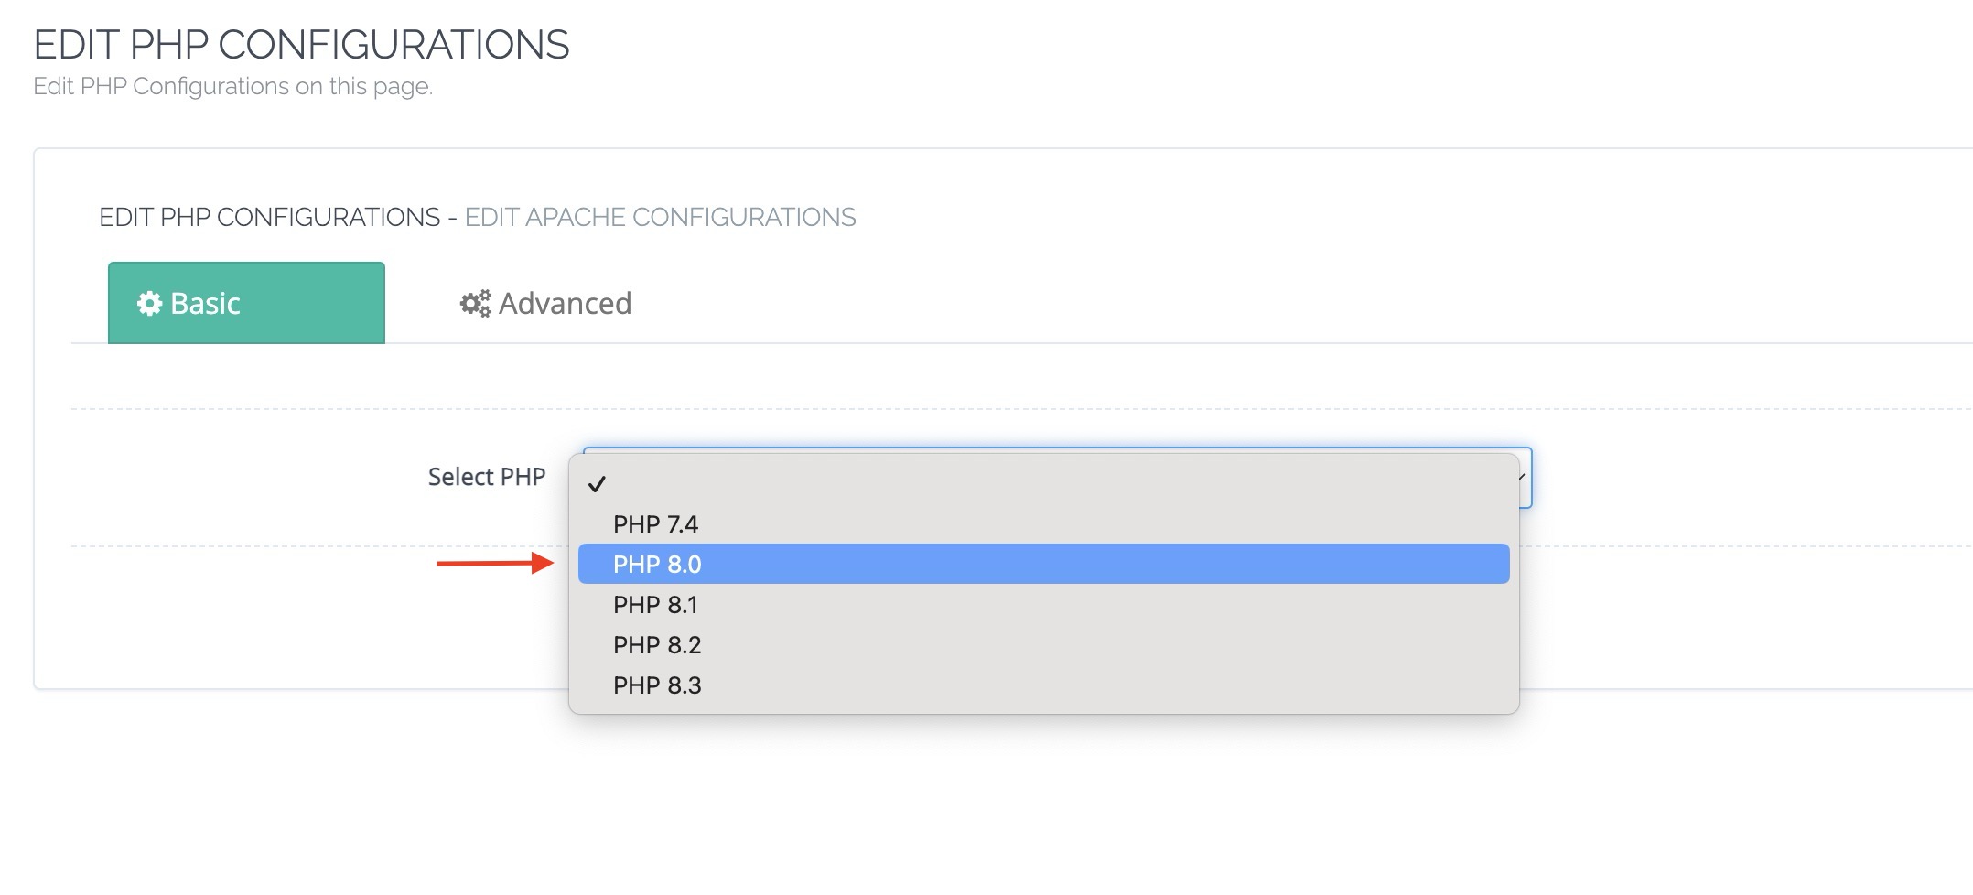1973x895 pixels.
Task: Click the Select PHP field label
Action: tap(486, 477)
